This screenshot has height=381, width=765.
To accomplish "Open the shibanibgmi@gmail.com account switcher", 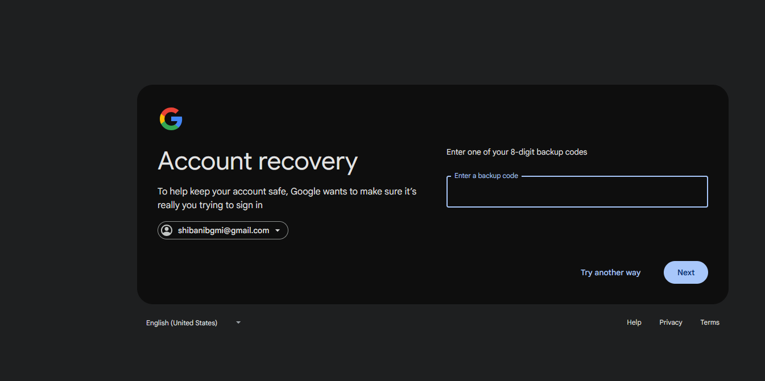I will tap(223, 230).
